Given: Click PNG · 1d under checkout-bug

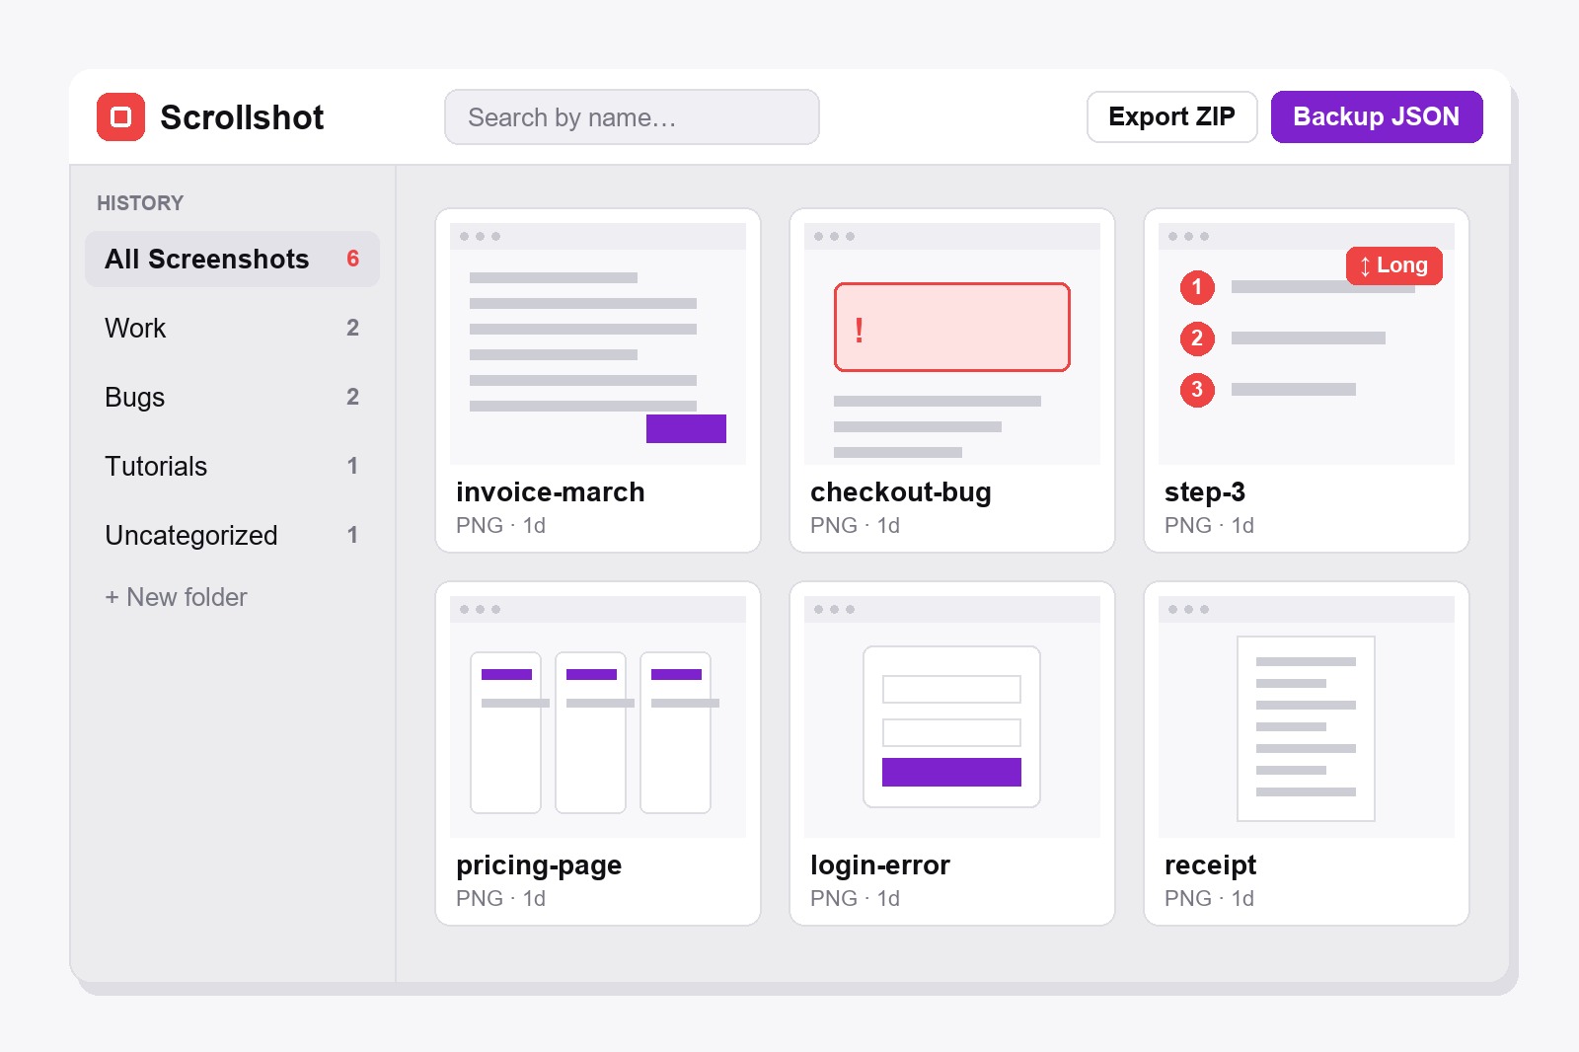Looking at the screenshot, I should 855,525.
